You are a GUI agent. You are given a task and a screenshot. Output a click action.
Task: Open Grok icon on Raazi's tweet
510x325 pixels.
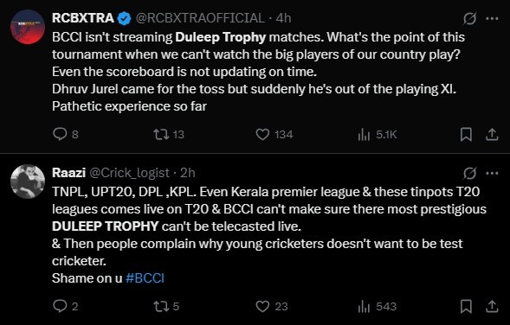click(x=469, y=174)
